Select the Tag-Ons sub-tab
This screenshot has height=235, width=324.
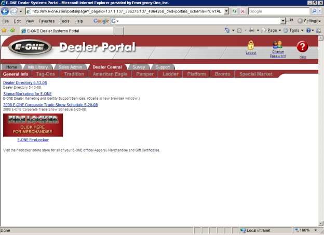click(x=46, y=74)
